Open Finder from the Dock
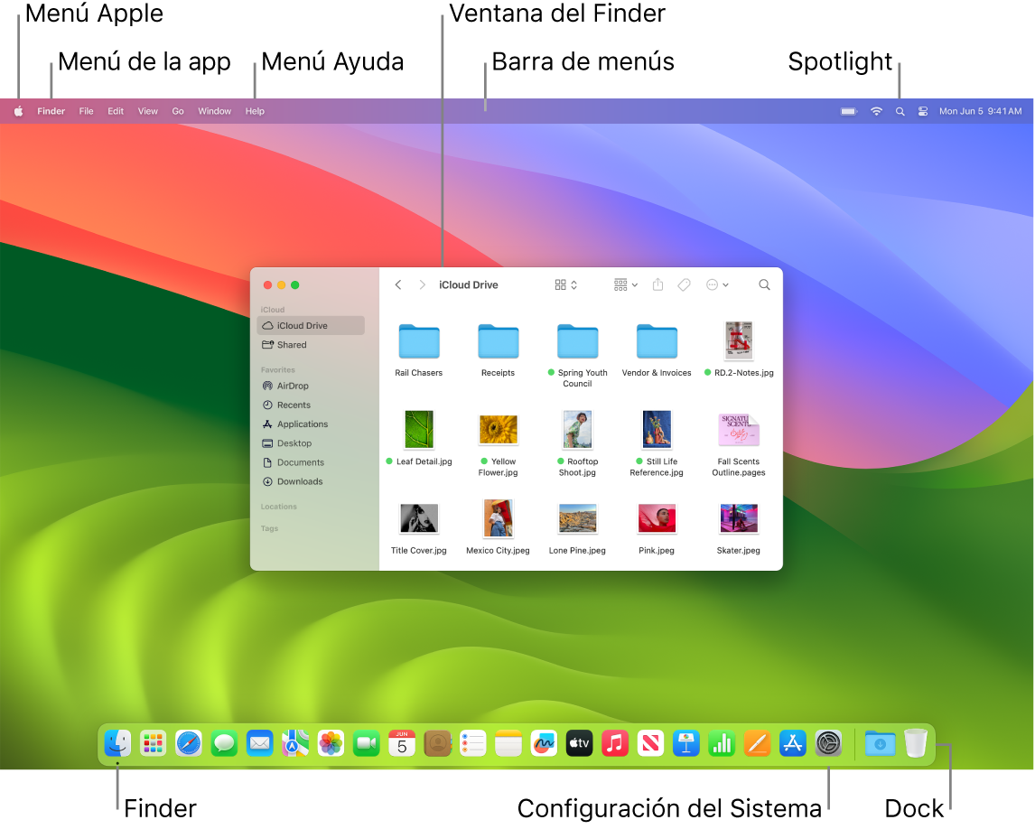This screenshot has width=1035, height=829. 116,743
